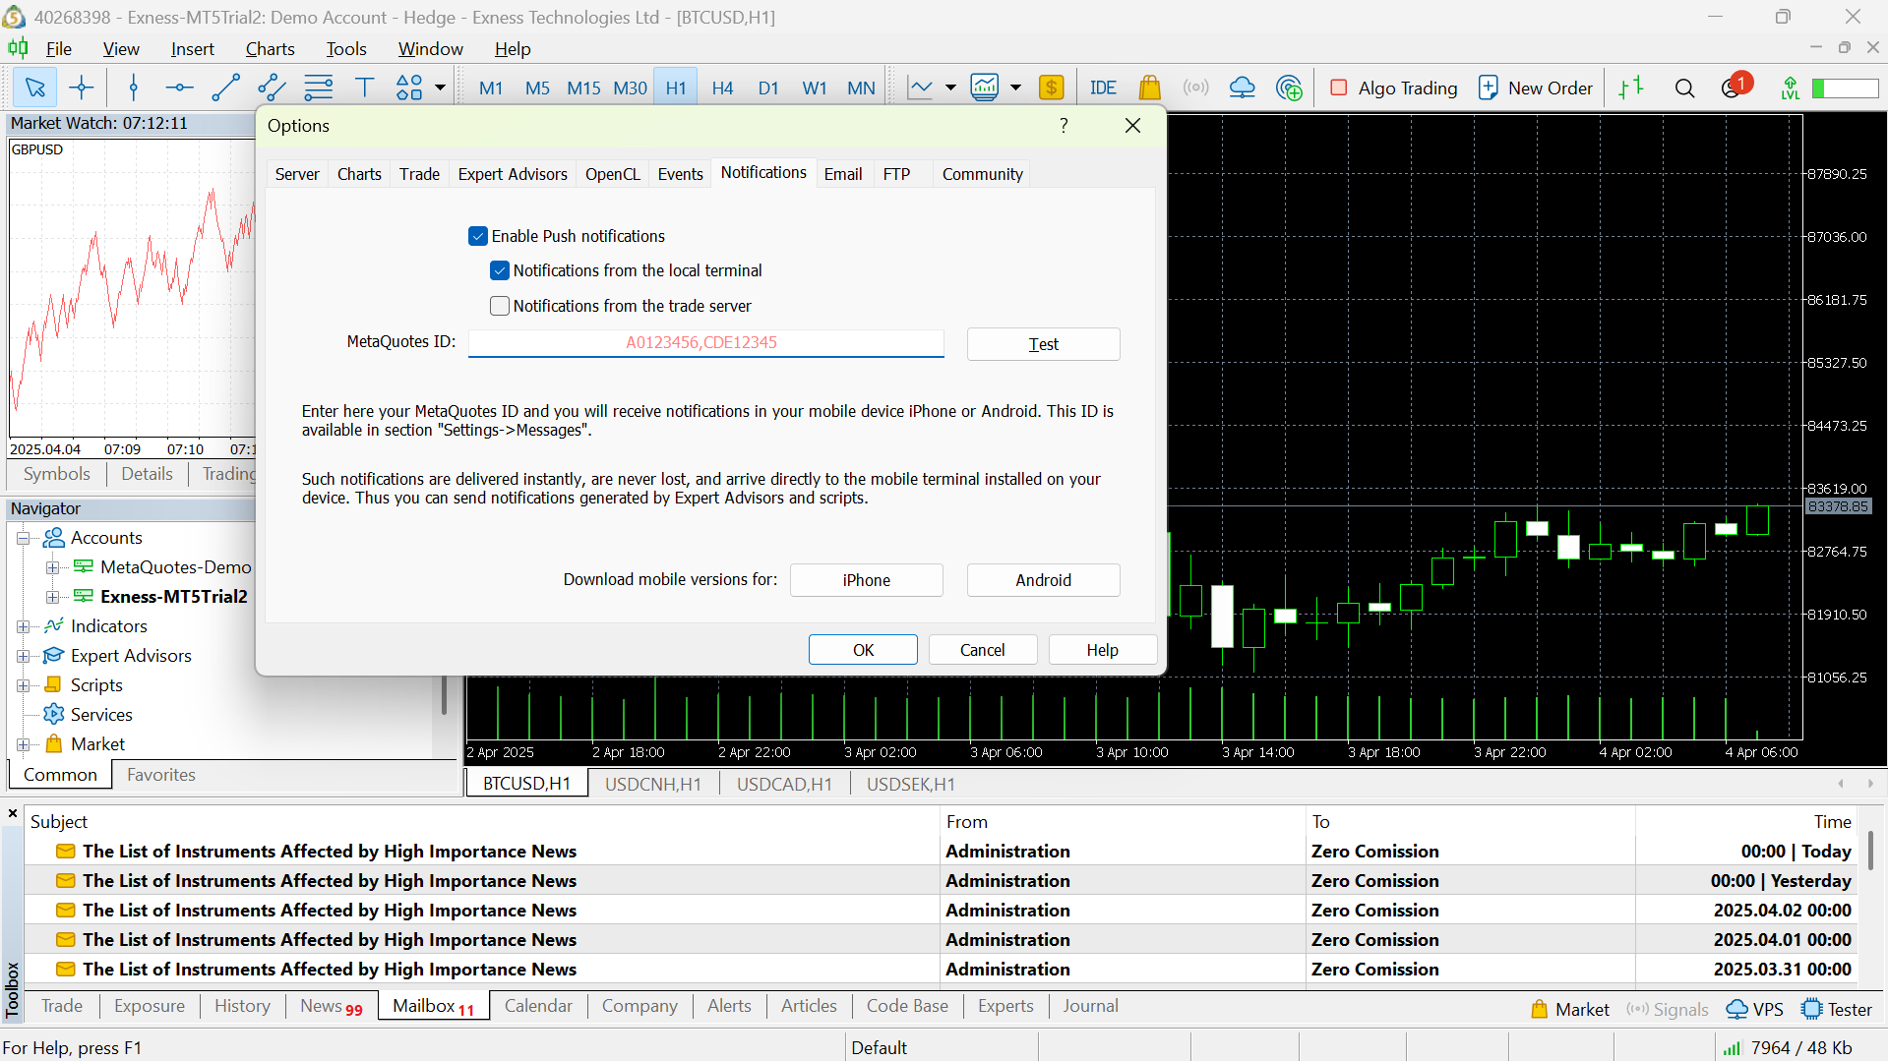Open the Community options tab
The height and width of the screenshot is (1061, 1888).
982,174
